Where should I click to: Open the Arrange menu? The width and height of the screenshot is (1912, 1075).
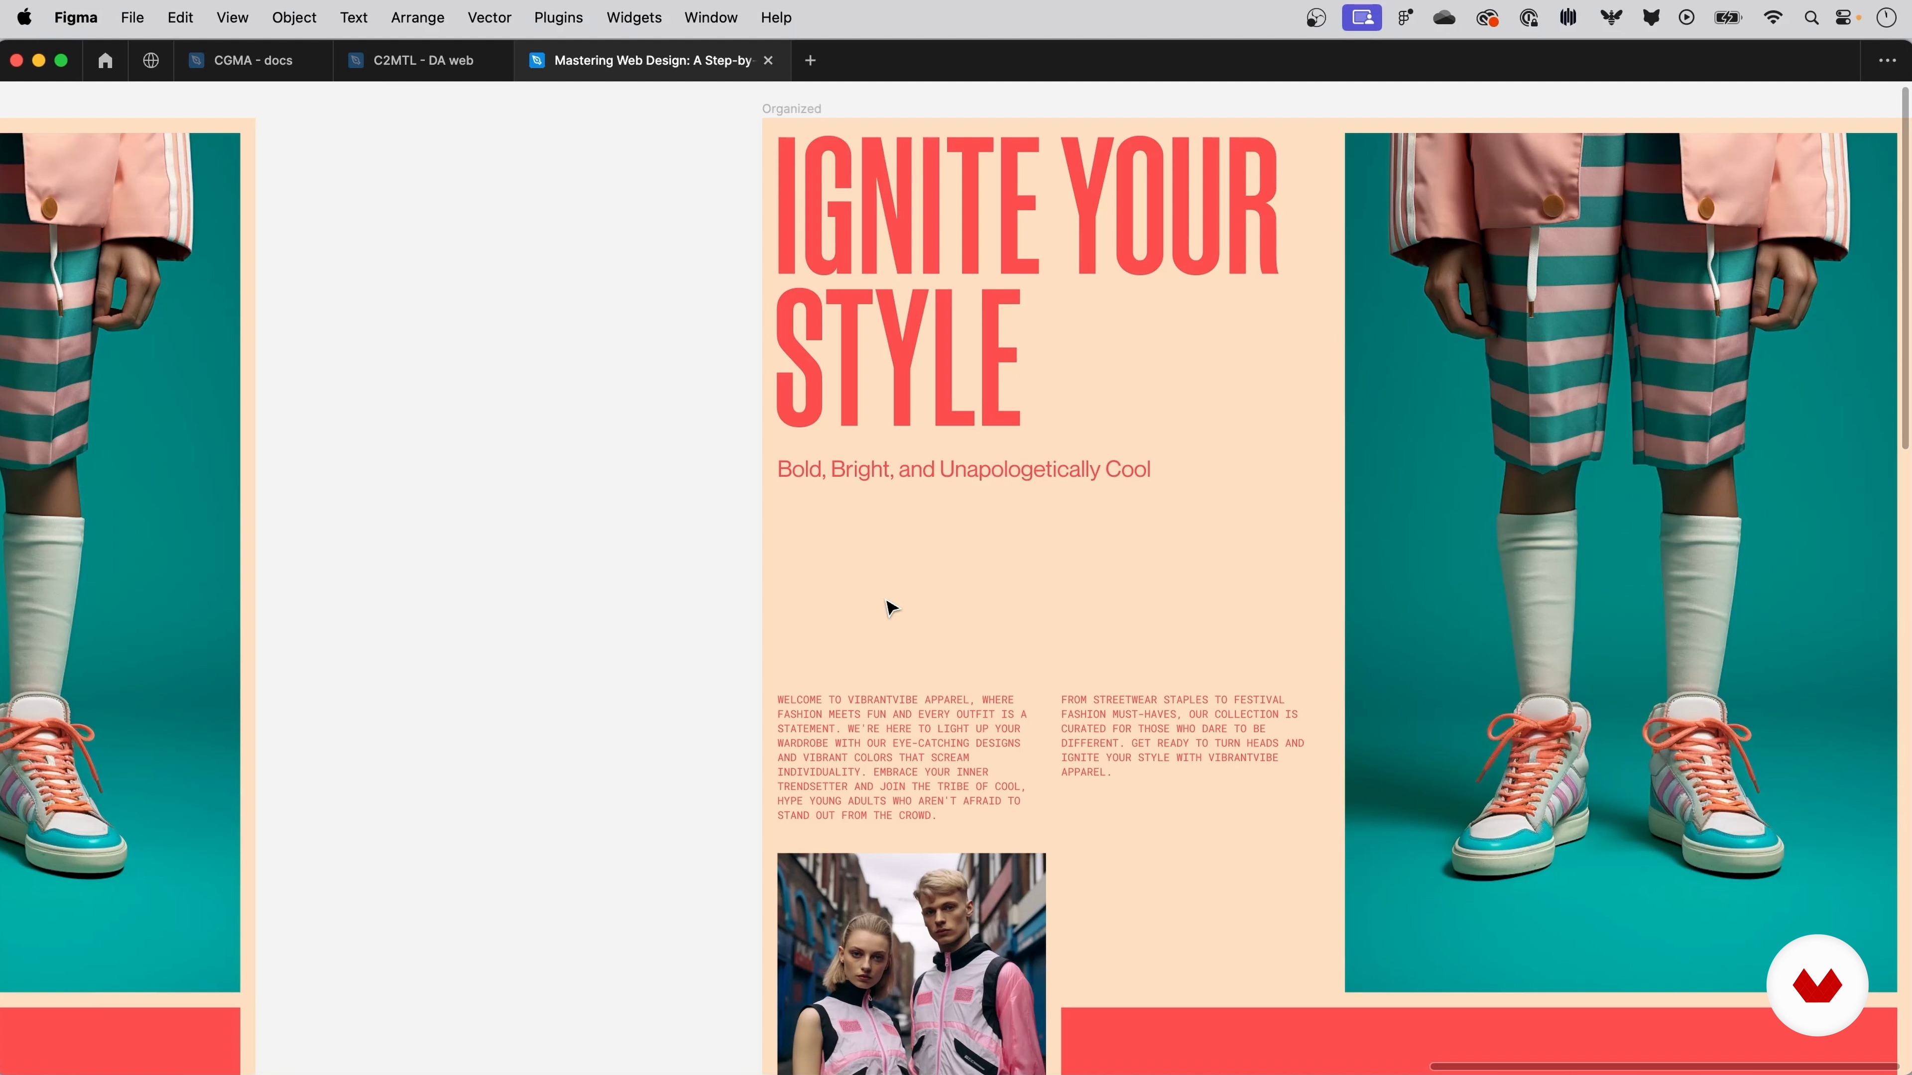417,17
